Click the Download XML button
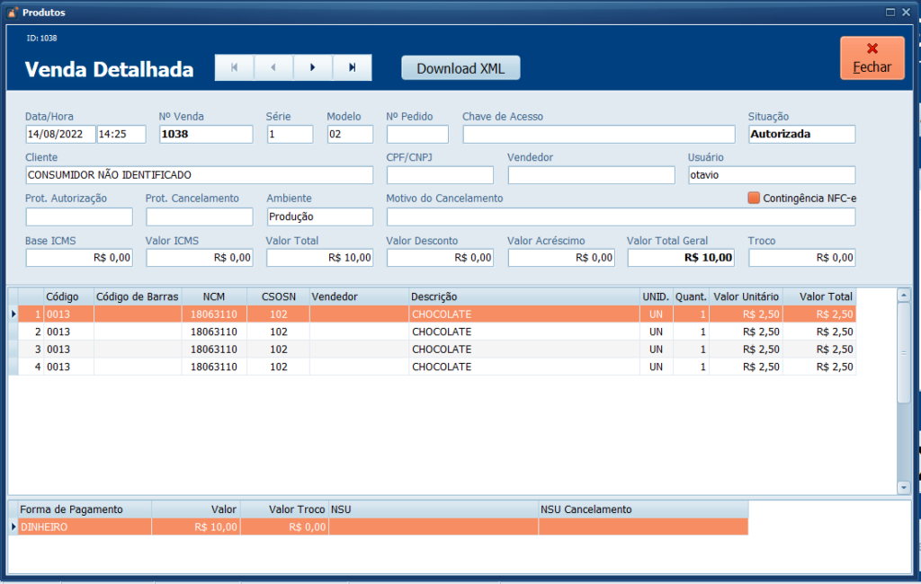 [x=460, y=68]
